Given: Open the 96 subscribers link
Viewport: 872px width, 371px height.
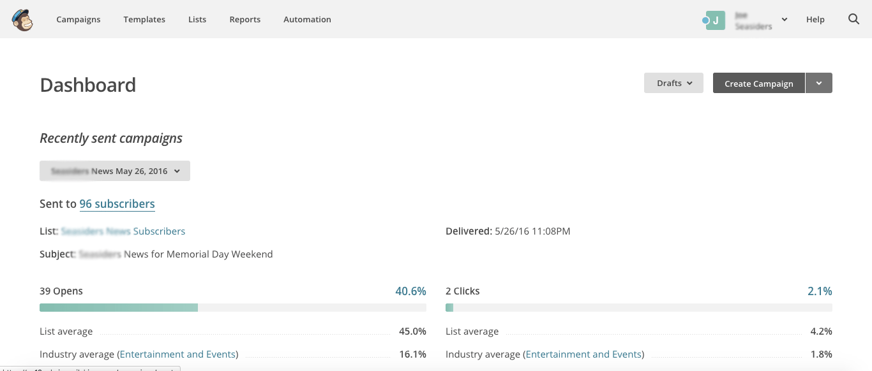Looking at the screenshot, I should tap(117, 204).
